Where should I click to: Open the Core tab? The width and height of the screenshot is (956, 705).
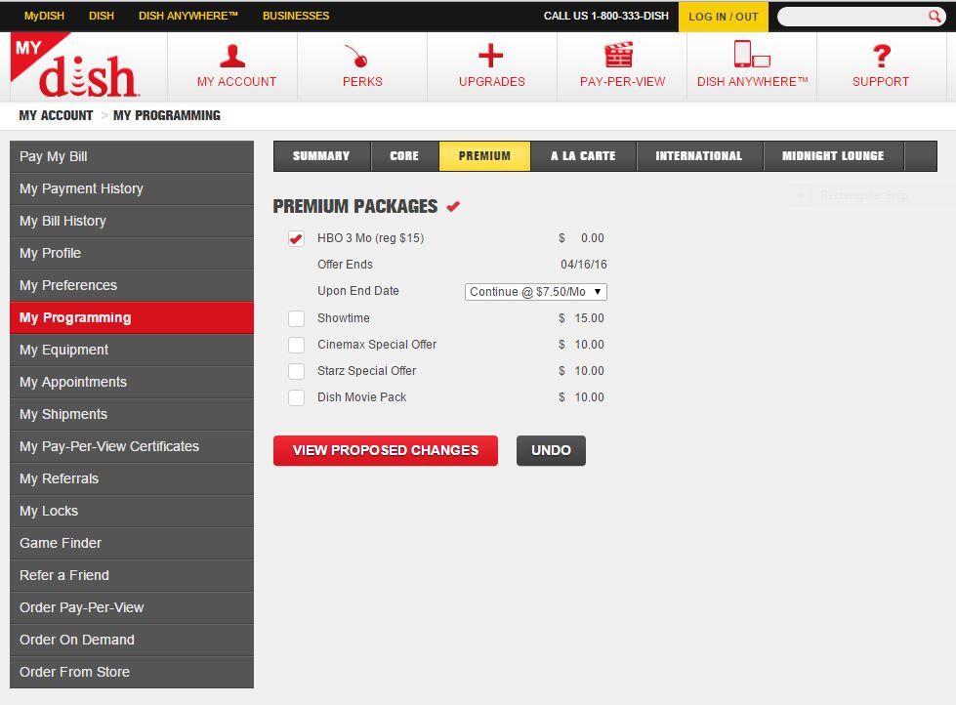tap(404, 156)
